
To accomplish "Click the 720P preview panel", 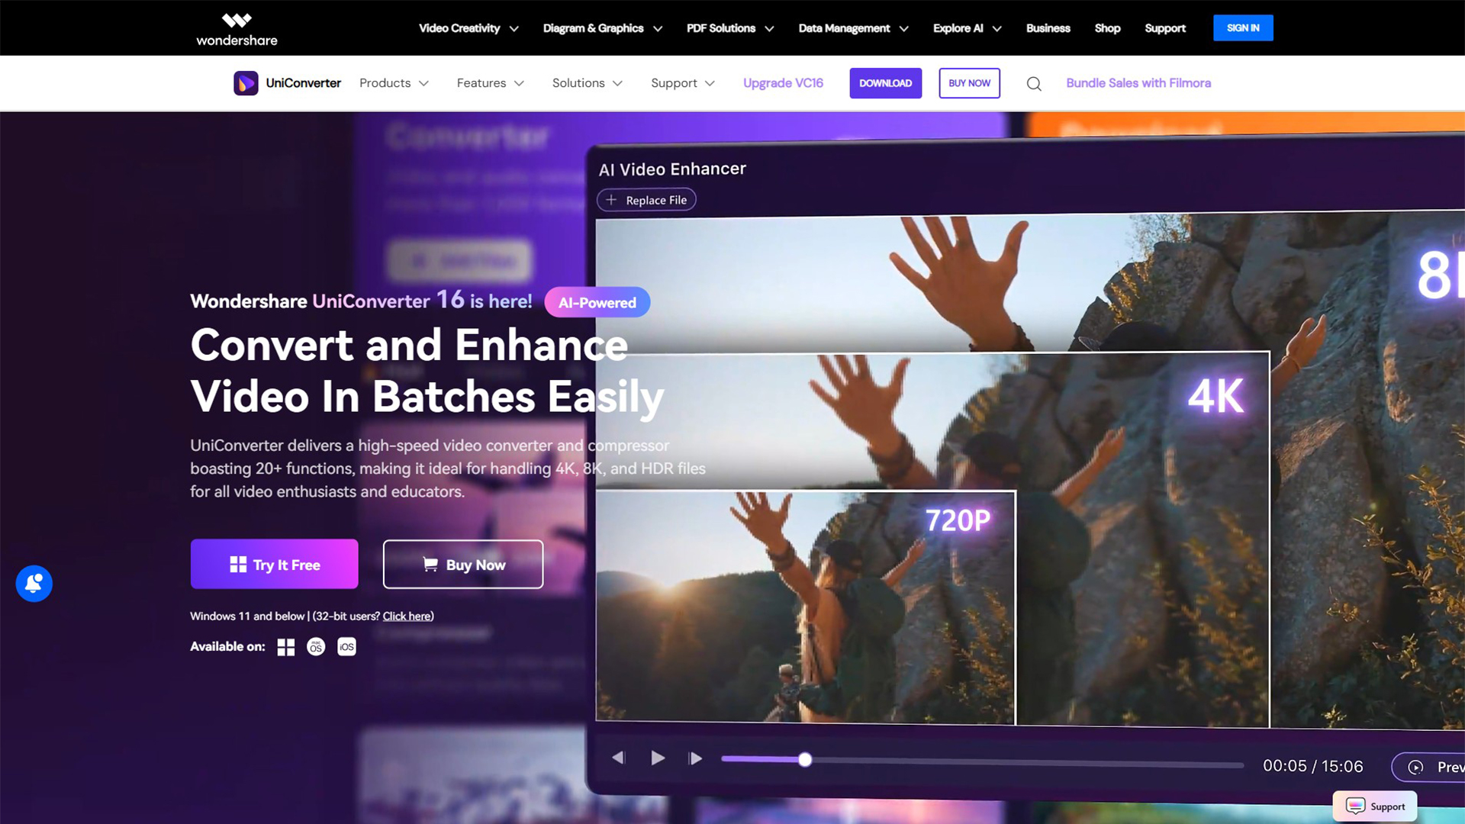I will coord(805,607).
